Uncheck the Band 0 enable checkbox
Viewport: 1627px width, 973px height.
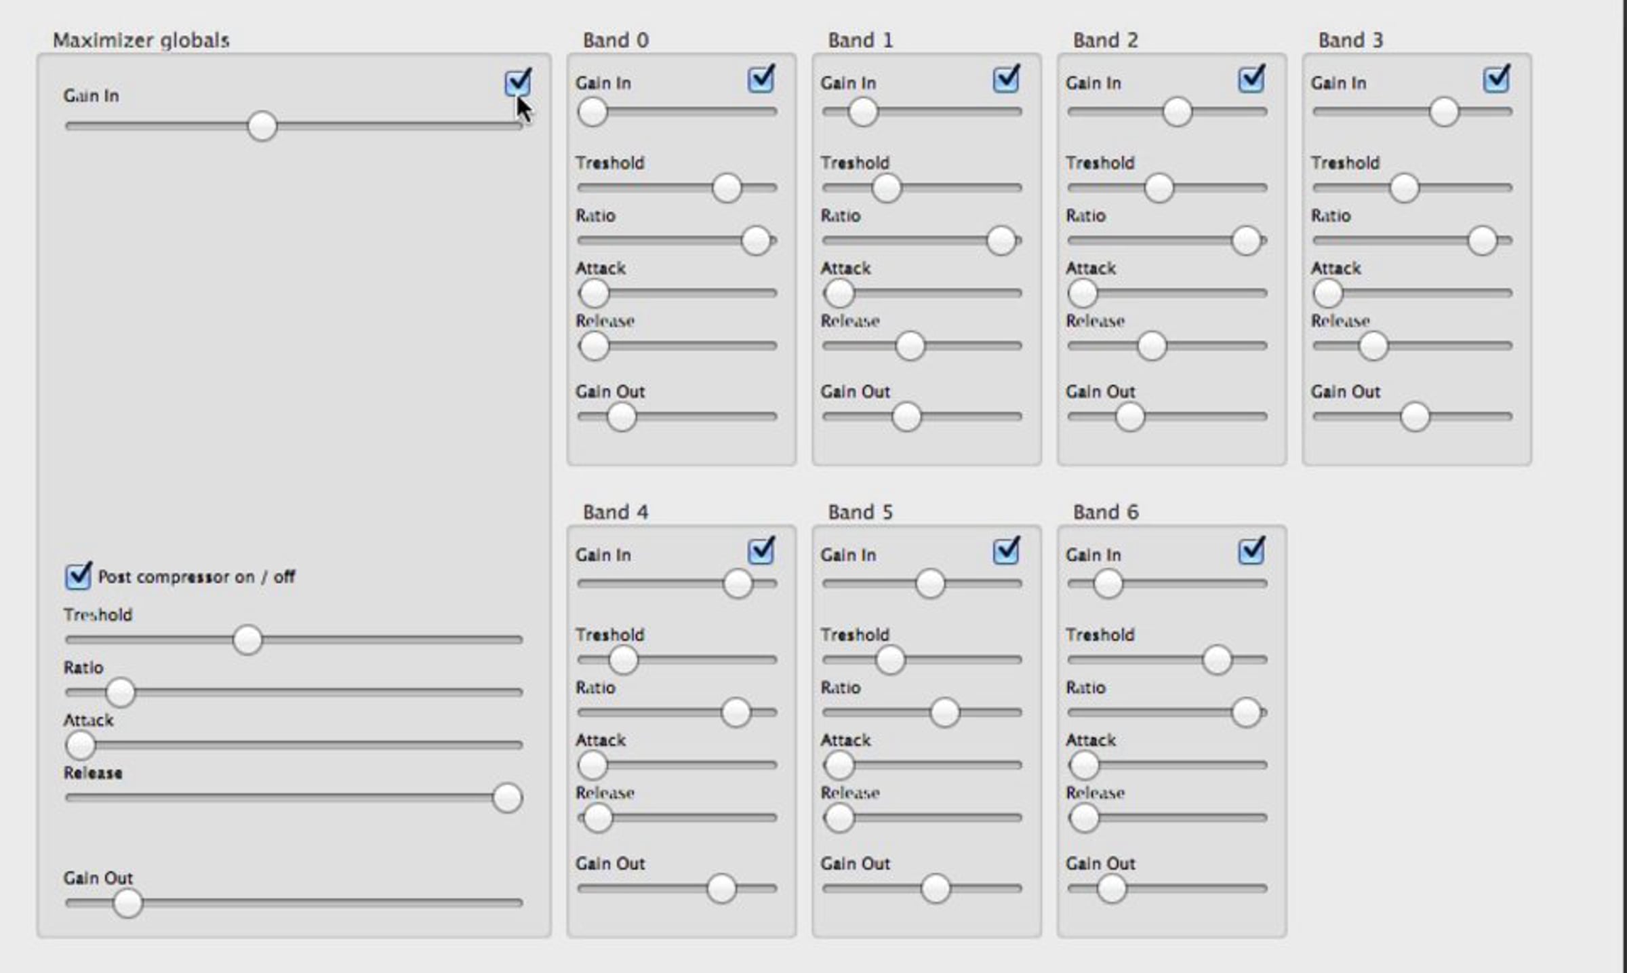tap(761, 80)
